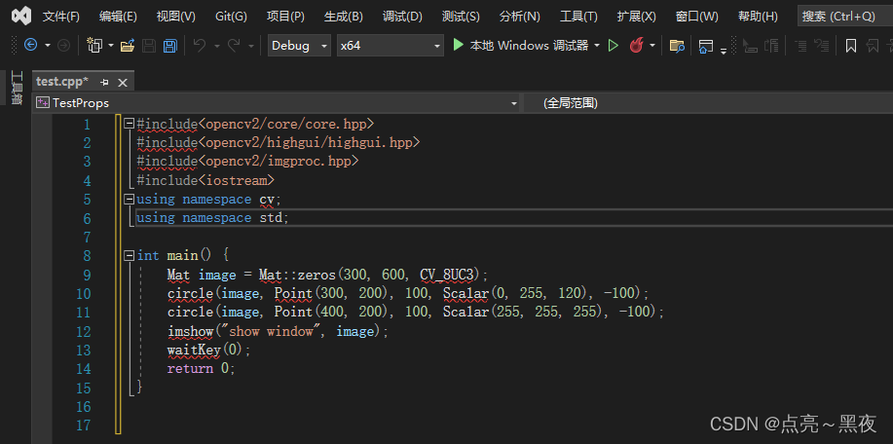Click the Visual Studio logo icon
The image size is (893, 444).
(x=21, y=16)
